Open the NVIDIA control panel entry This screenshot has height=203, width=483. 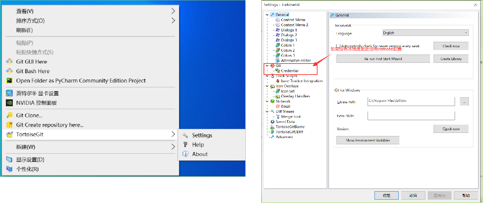pyautogui.click(x=36, y=103)
